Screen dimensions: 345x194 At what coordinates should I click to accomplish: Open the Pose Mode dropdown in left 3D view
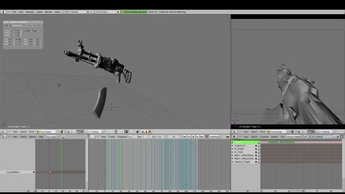[x=47, y=131]
